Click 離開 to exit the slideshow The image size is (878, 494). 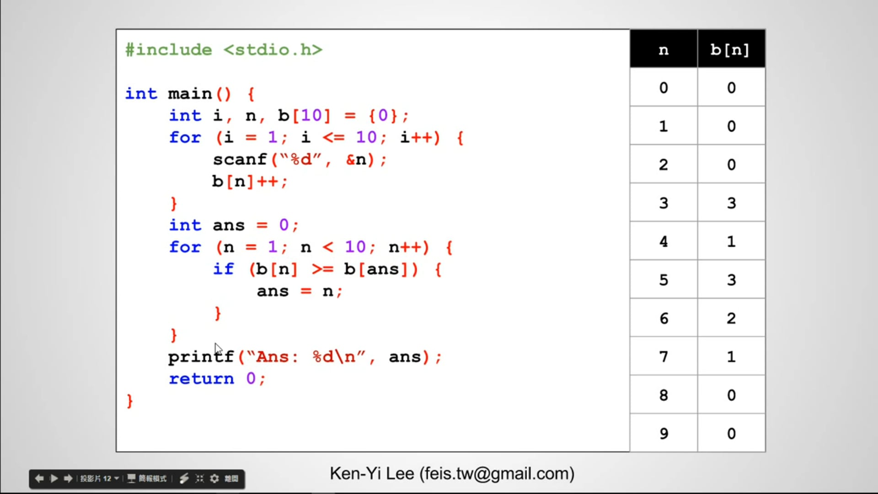tap(231, 478)
